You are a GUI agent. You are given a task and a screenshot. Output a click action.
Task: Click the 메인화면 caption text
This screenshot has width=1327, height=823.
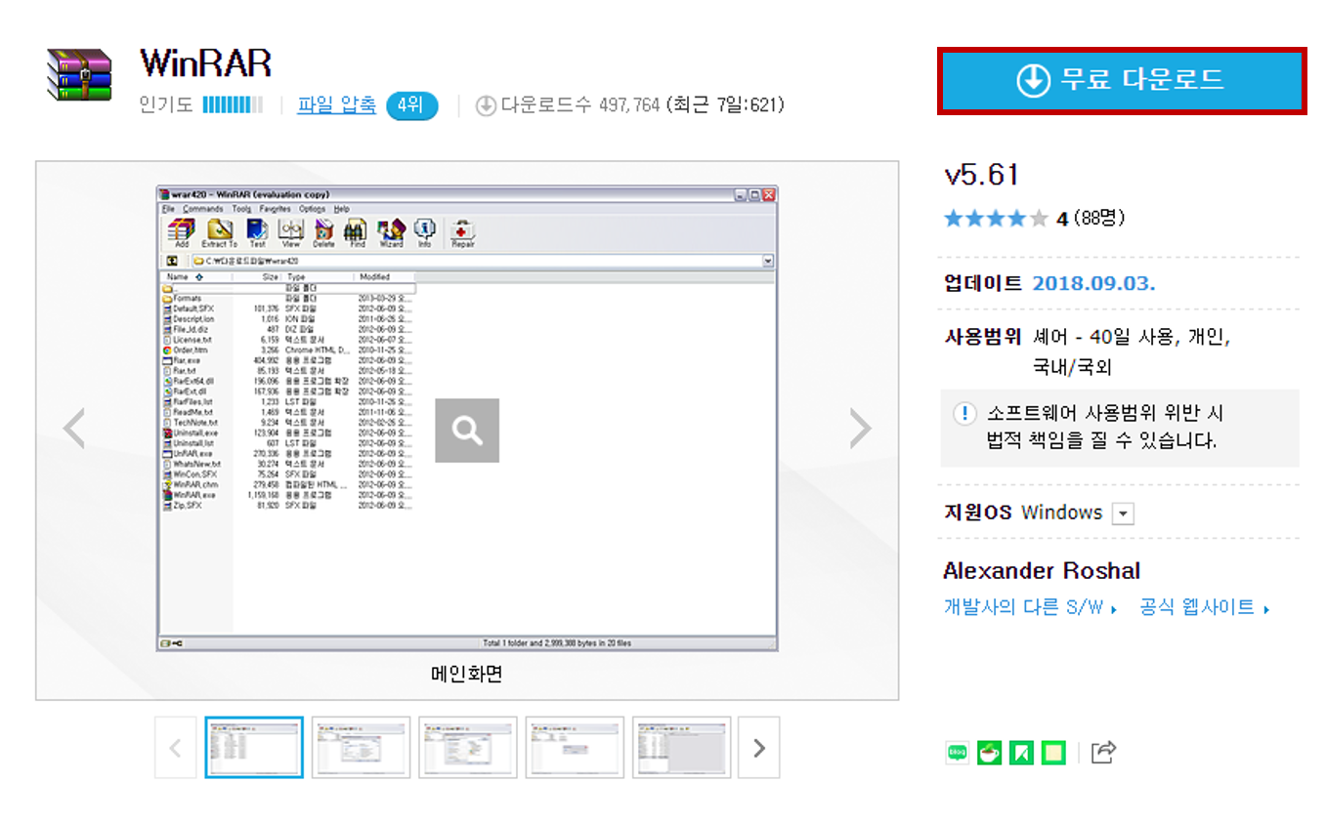coord(467,674)
